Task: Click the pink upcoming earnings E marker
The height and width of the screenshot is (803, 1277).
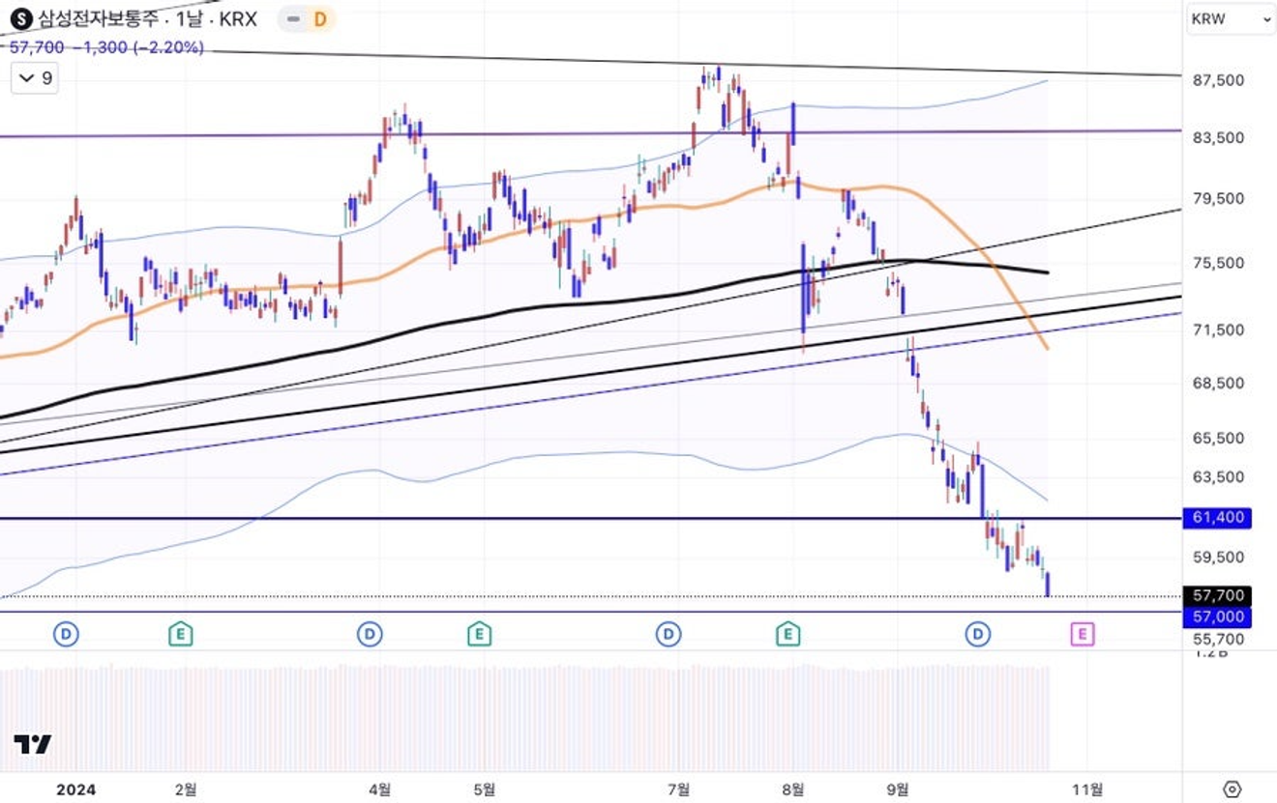Action: (x=1083, y=634)
